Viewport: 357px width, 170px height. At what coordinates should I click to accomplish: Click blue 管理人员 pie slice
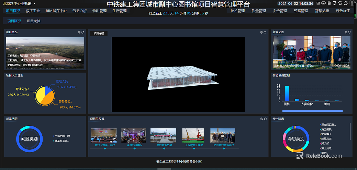[48, 90]
